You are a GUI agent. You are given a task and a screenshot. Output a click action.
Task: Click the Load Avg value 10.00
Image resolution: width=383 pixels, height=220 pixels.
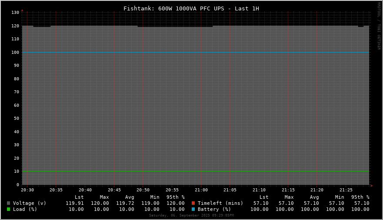coord(127,209)
